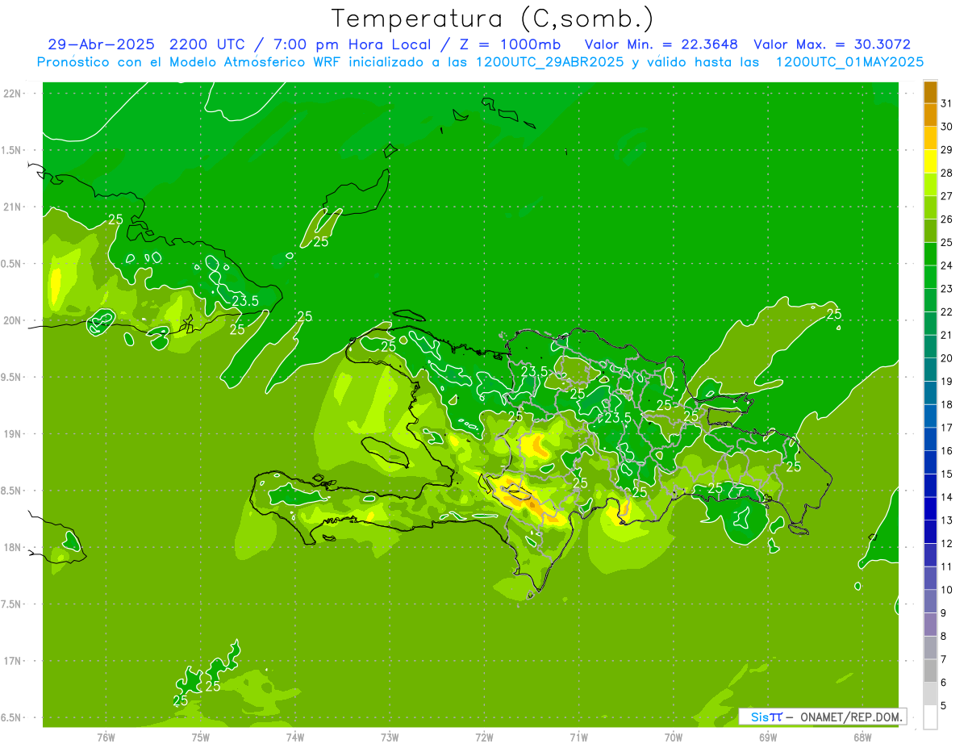The height and width of the screenshot is (748, 968).
Task: Pick teal legend swatch between 19 and 20
Action: coord(930,370)
